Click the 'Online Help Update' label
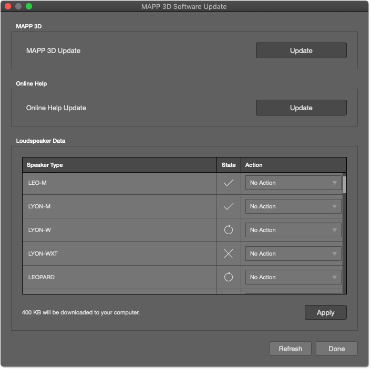Viewport: 371px width, 369px height. coord(56,108)
